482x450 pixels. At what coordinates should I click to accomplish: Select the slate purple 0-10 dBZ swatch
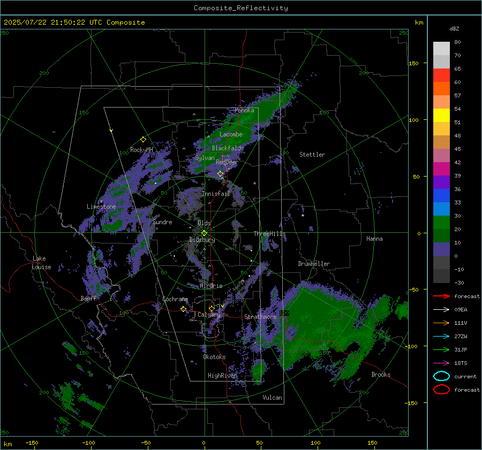pos(441,249)
